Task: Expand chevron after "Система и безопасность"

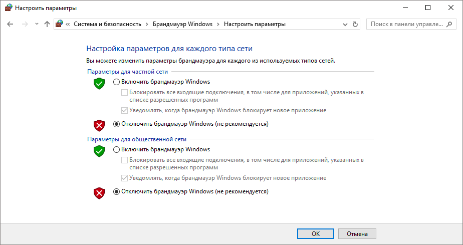Action: 147,24
